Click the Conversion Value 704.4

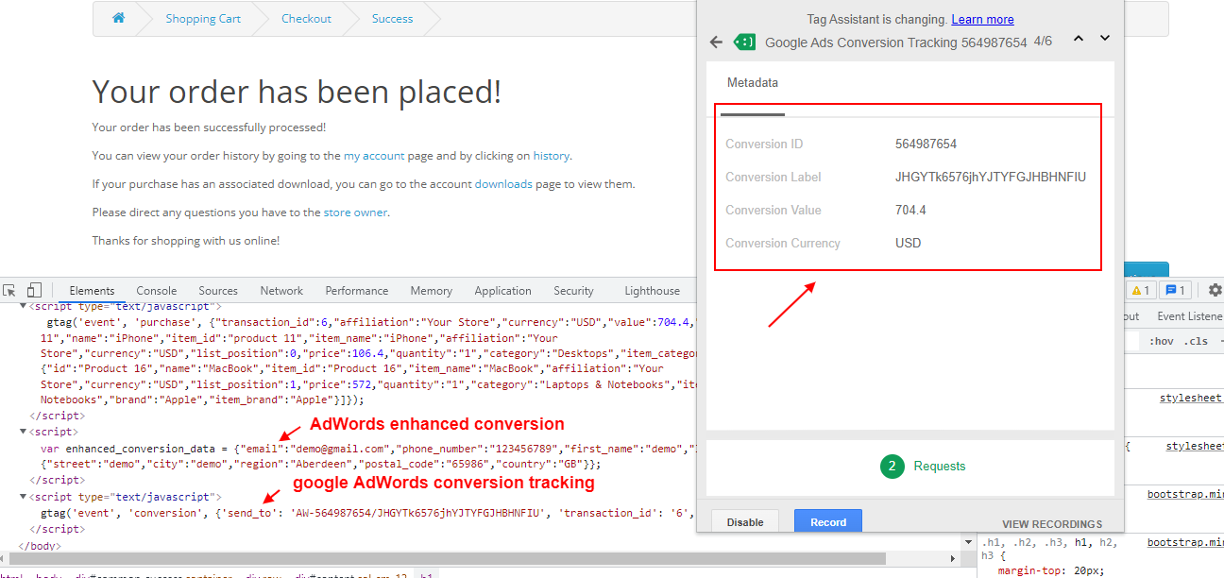[x=910, y=211]
